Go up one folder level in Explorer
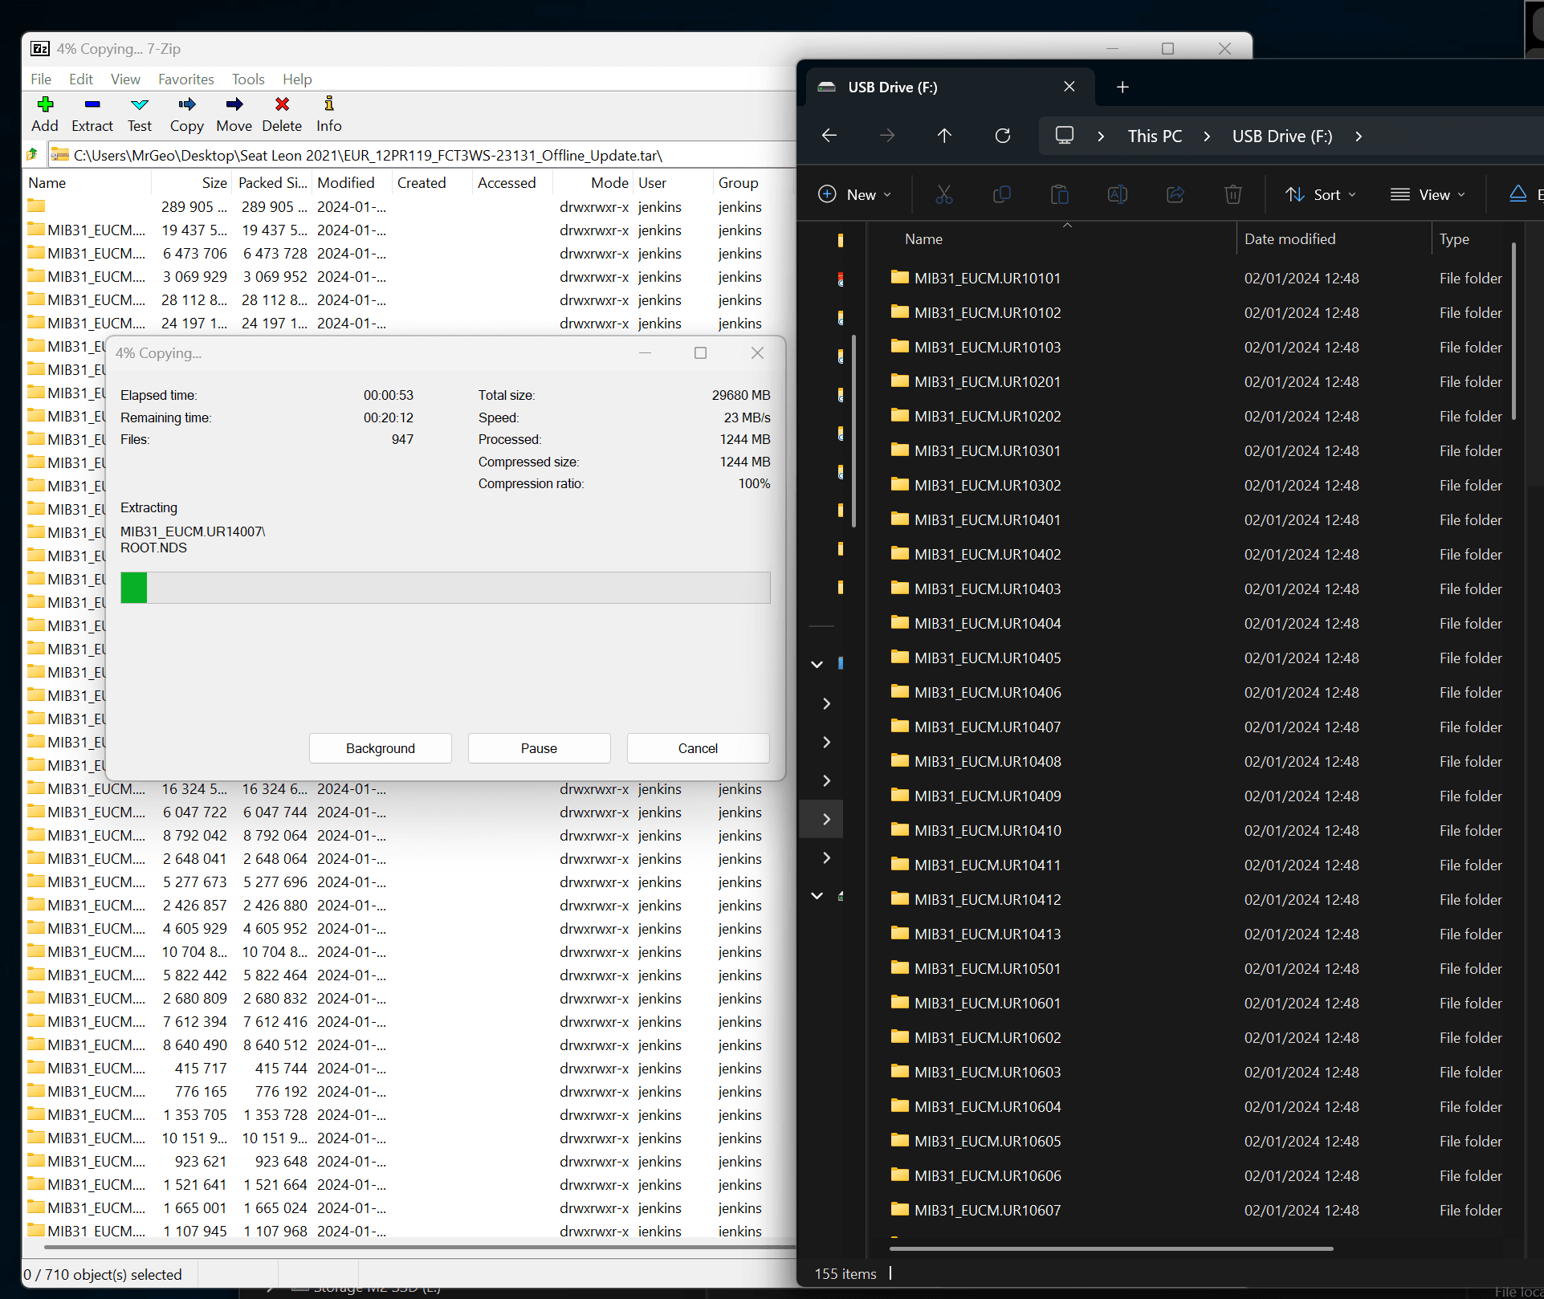Viewport: 1544px width, 1299px height. [x=944, y=136]
